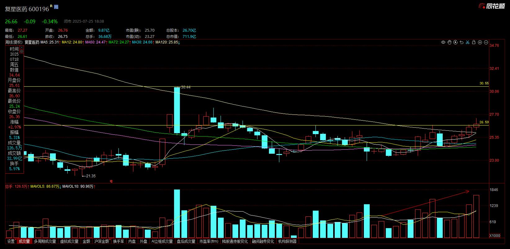The width and height of the screenshot is (510, 249).
Task: Open the 设置 tab at bottom
Action: (x=11, y=241)
